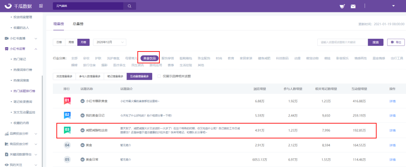Click the 关键词数据导出 download icon
Image resolution: width=406 pixels, height=167 pixels.
7,154
